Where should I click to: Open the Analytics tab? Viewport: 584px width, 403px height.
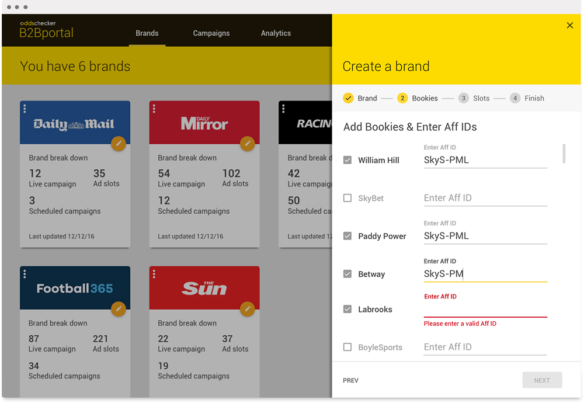pyautogui.click(x=276, y=33)
